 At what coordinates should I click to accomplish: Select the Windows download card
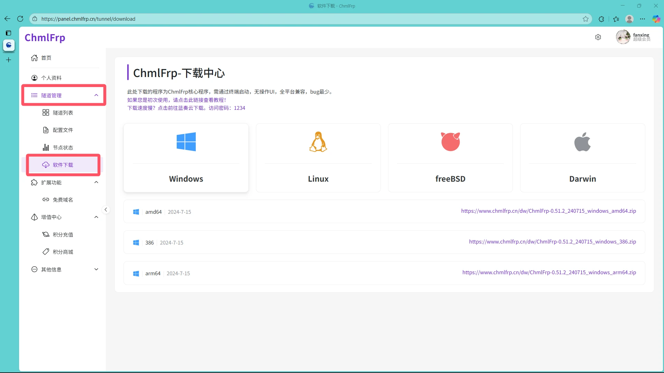coord(186,158)
